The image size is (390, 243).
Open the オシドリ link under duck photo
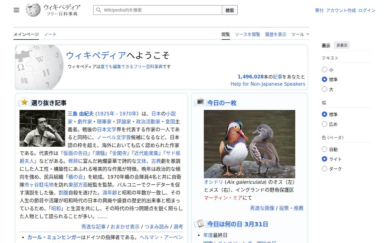[214, 182]
